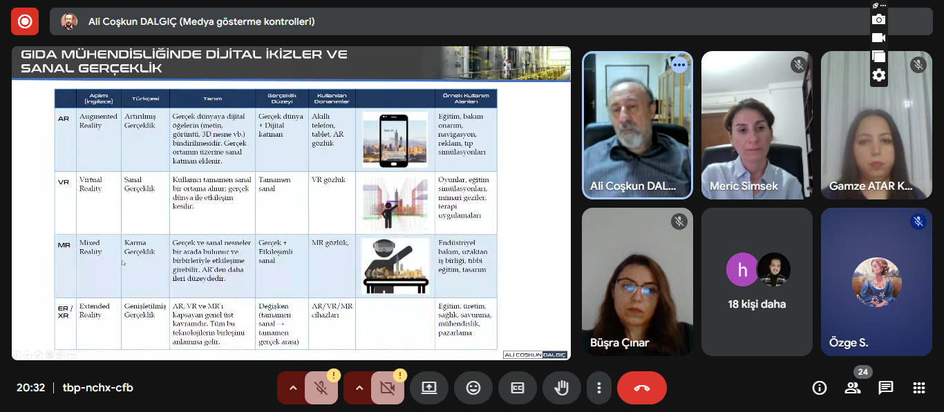Expand audio settings arrow beside microphone

tap(293, 388)
